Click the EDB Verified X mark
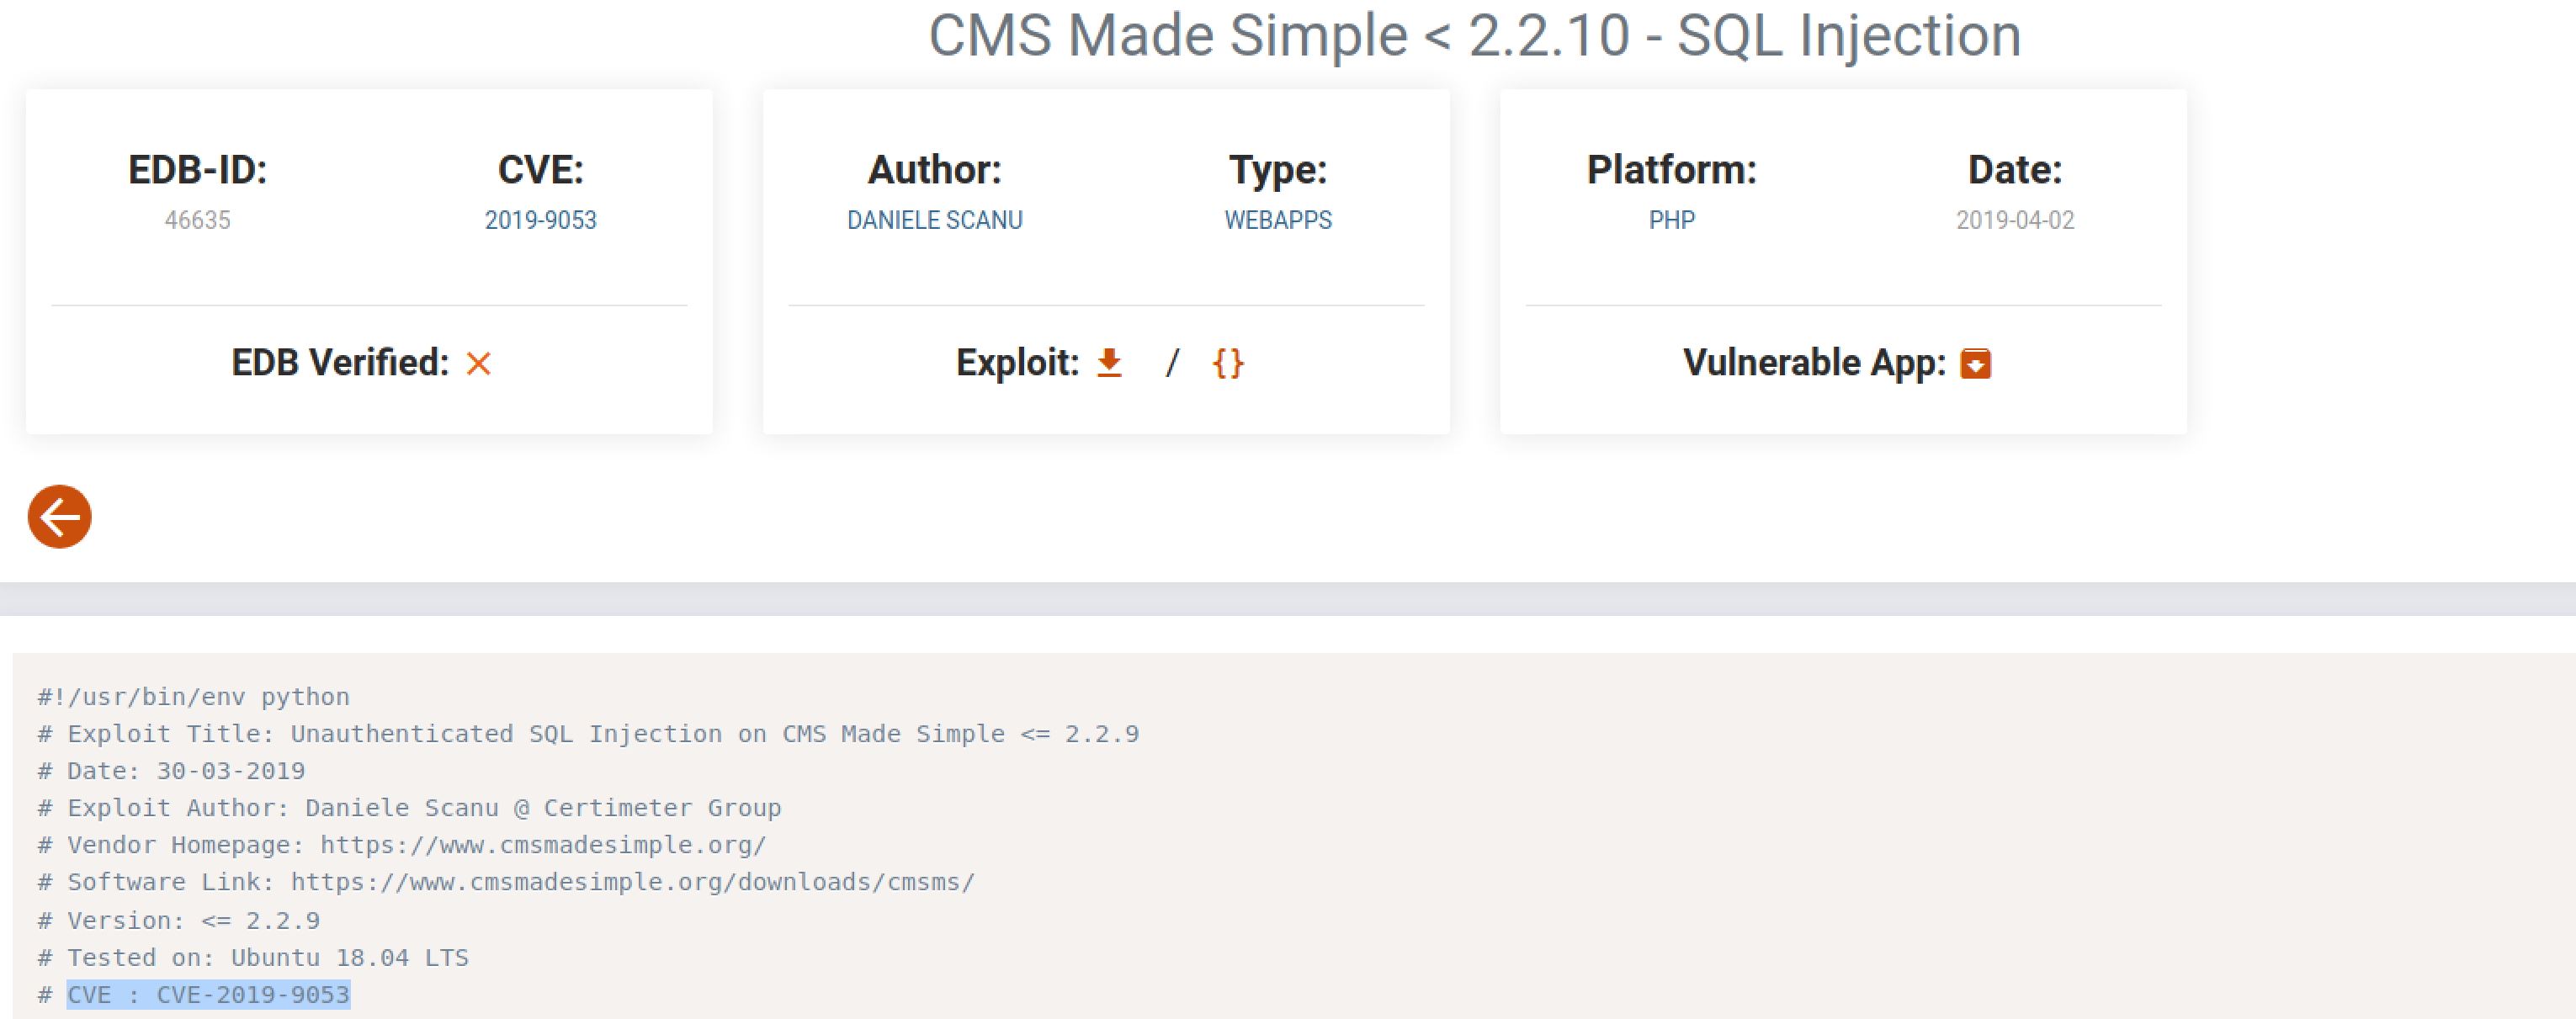This screenshot has height=1019, width=2576. pos(479,364)
